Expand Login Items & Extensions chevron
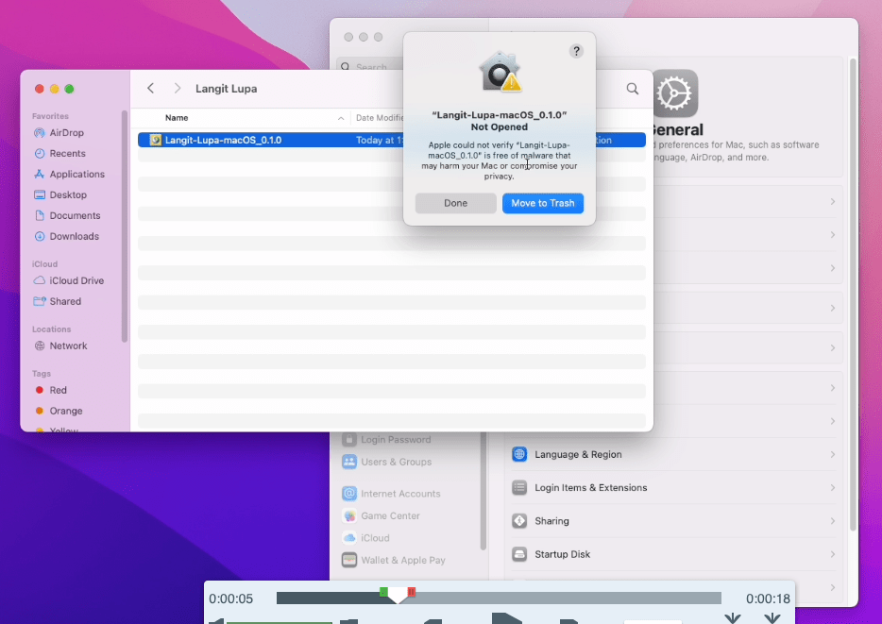Screen dimensions: 882x624 pyautogui.click(x=832, y=488)
